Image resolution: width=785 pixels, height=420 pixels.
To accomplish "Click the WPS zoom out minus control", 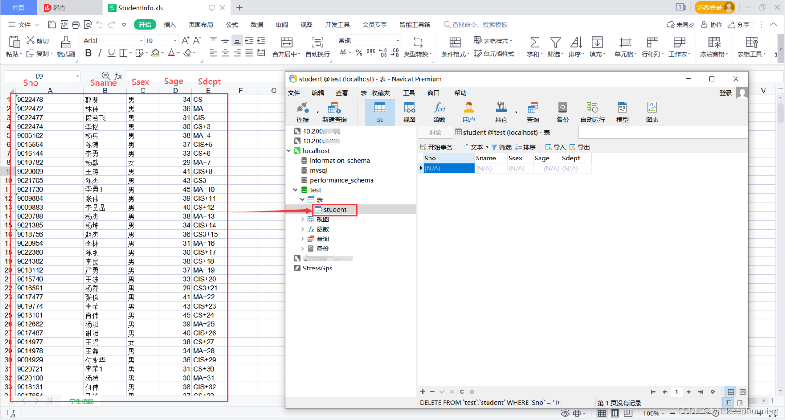I will (673, 413).
